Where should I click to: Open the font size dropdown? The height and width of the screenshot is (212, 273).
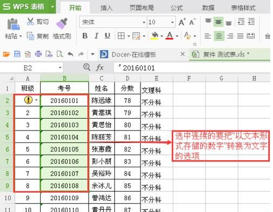(x=172, y=22)
